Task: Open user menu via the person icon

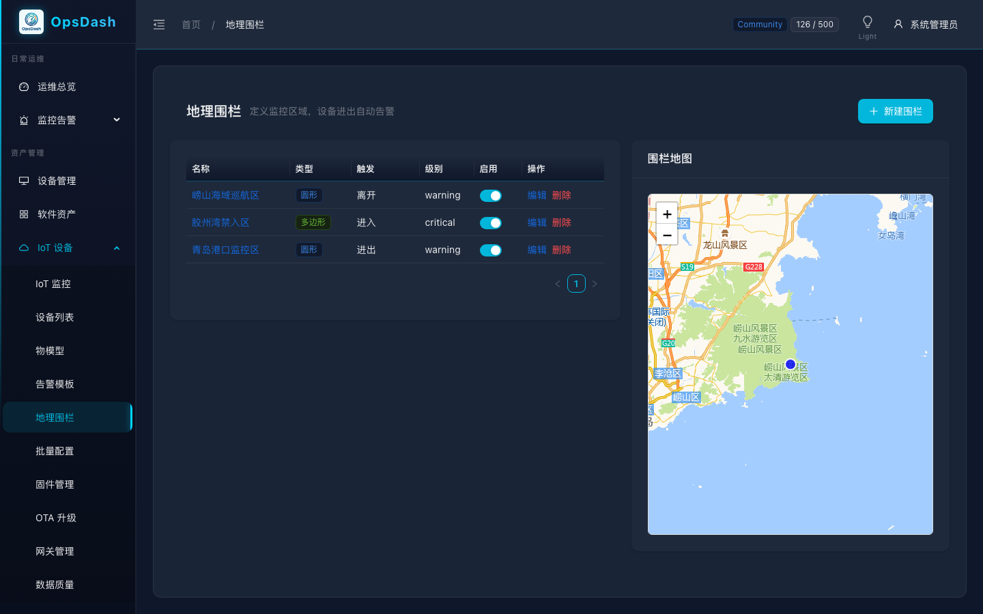Action: pyautogui.click(x=898, y=24)
